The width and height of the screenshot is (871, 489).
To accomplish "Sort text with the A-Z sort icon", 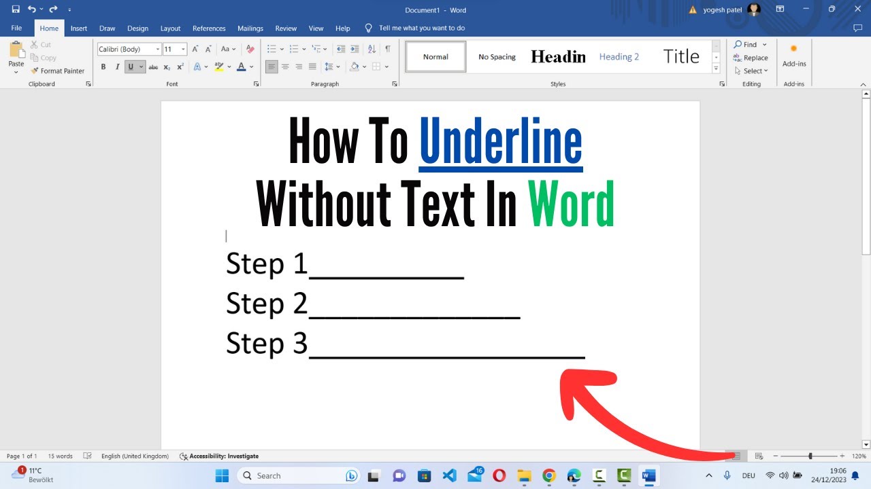I will (372, 49).
